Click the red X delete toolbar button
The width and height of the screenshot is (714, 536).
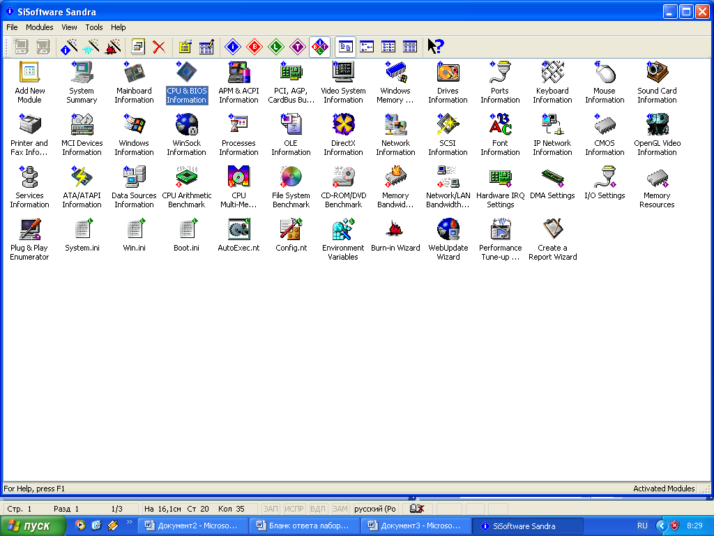click(x=159, y=47)
